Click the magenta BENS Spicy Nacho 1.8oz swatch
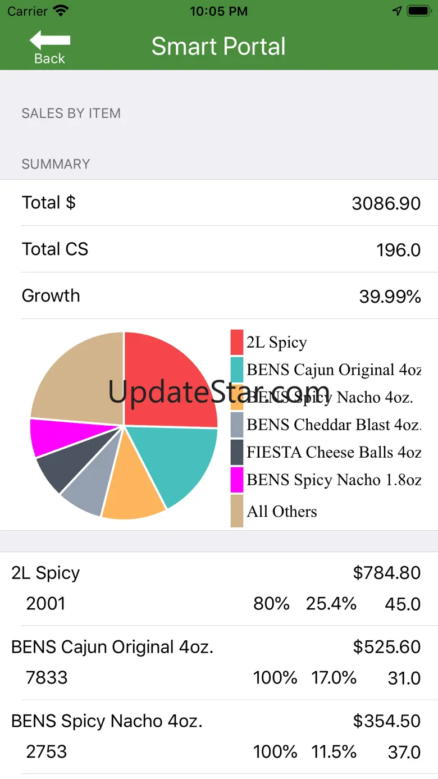This screenshot has height=779, width=438. click(237, 480)
